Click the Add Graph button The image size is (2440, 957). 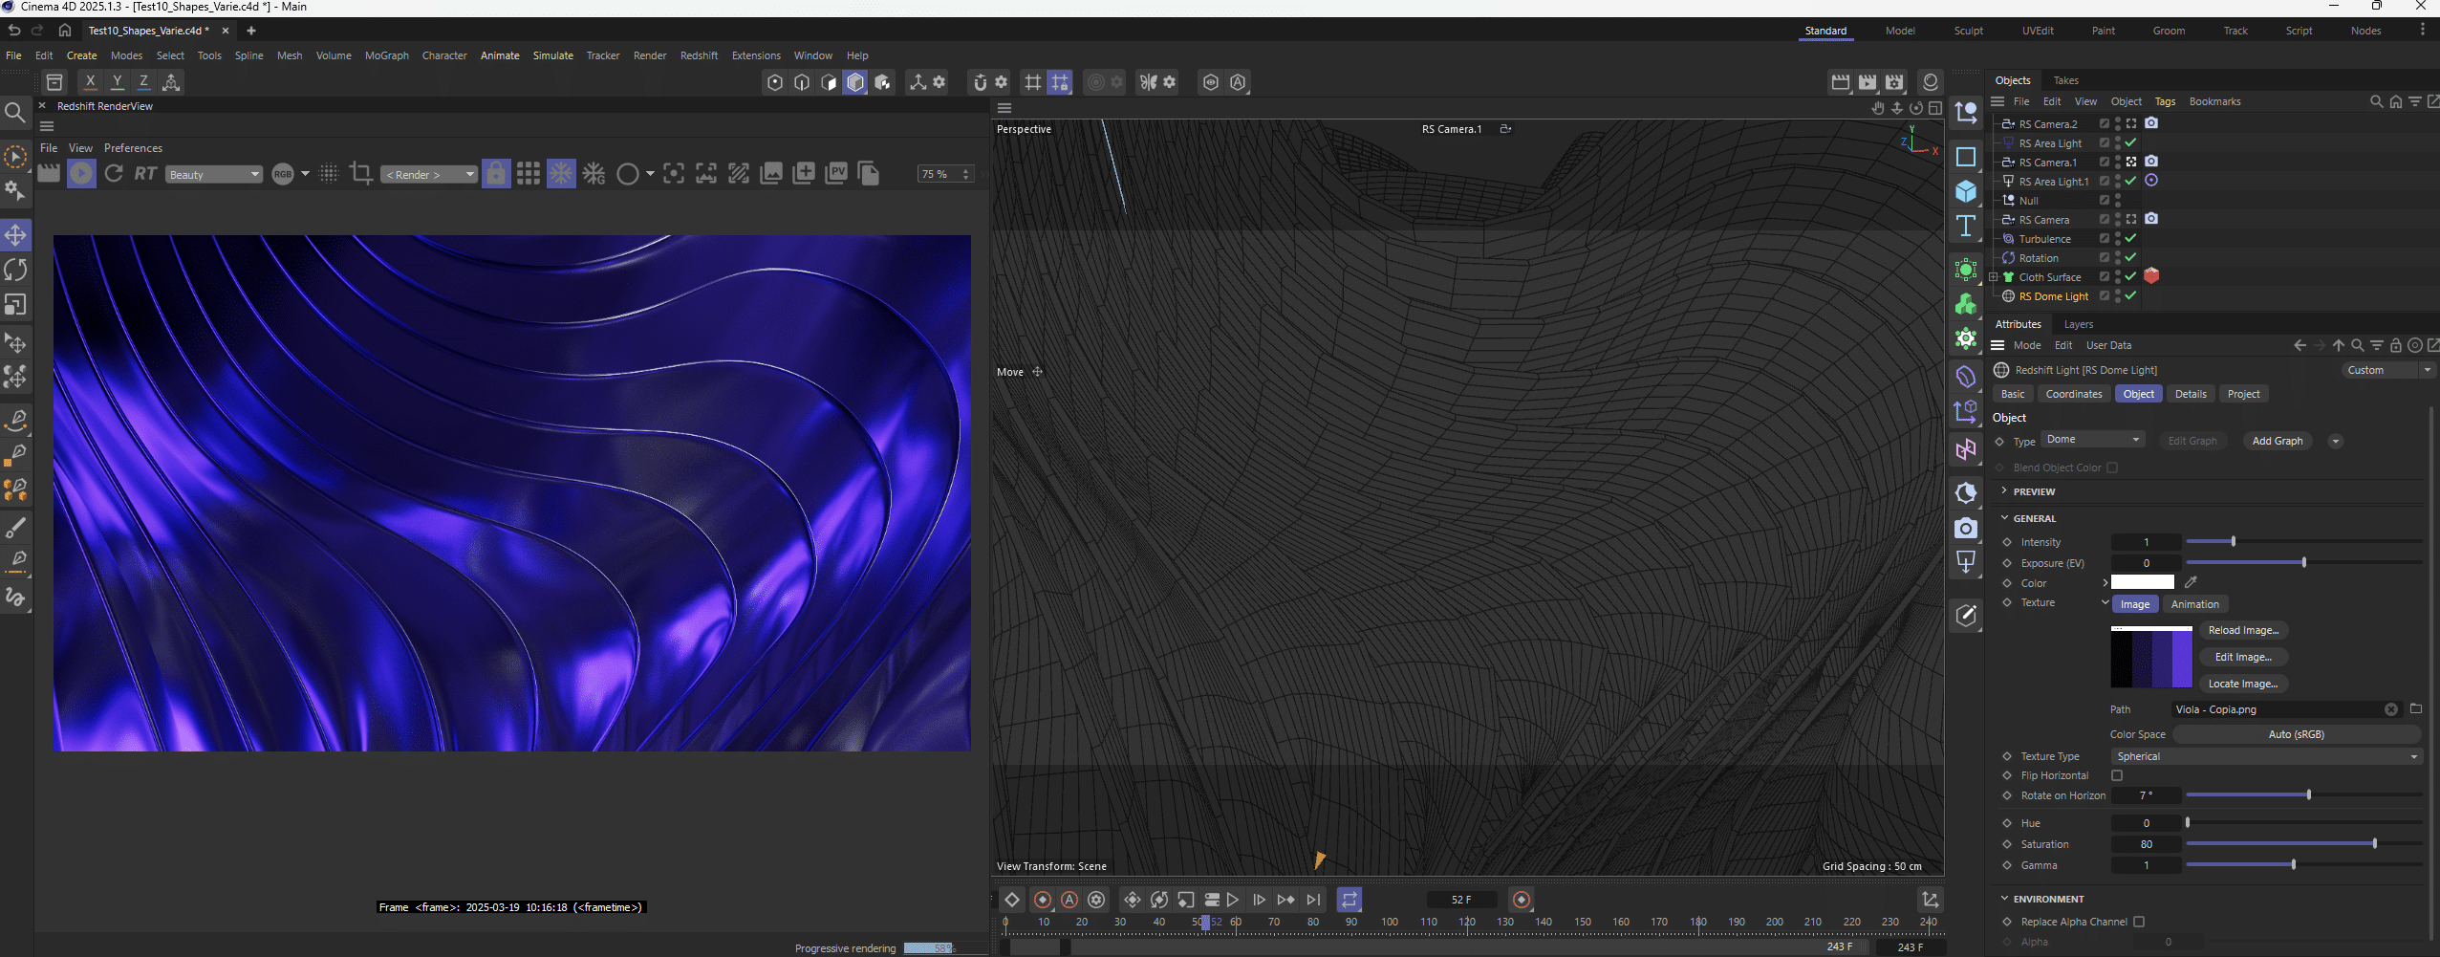[2278, 441]
